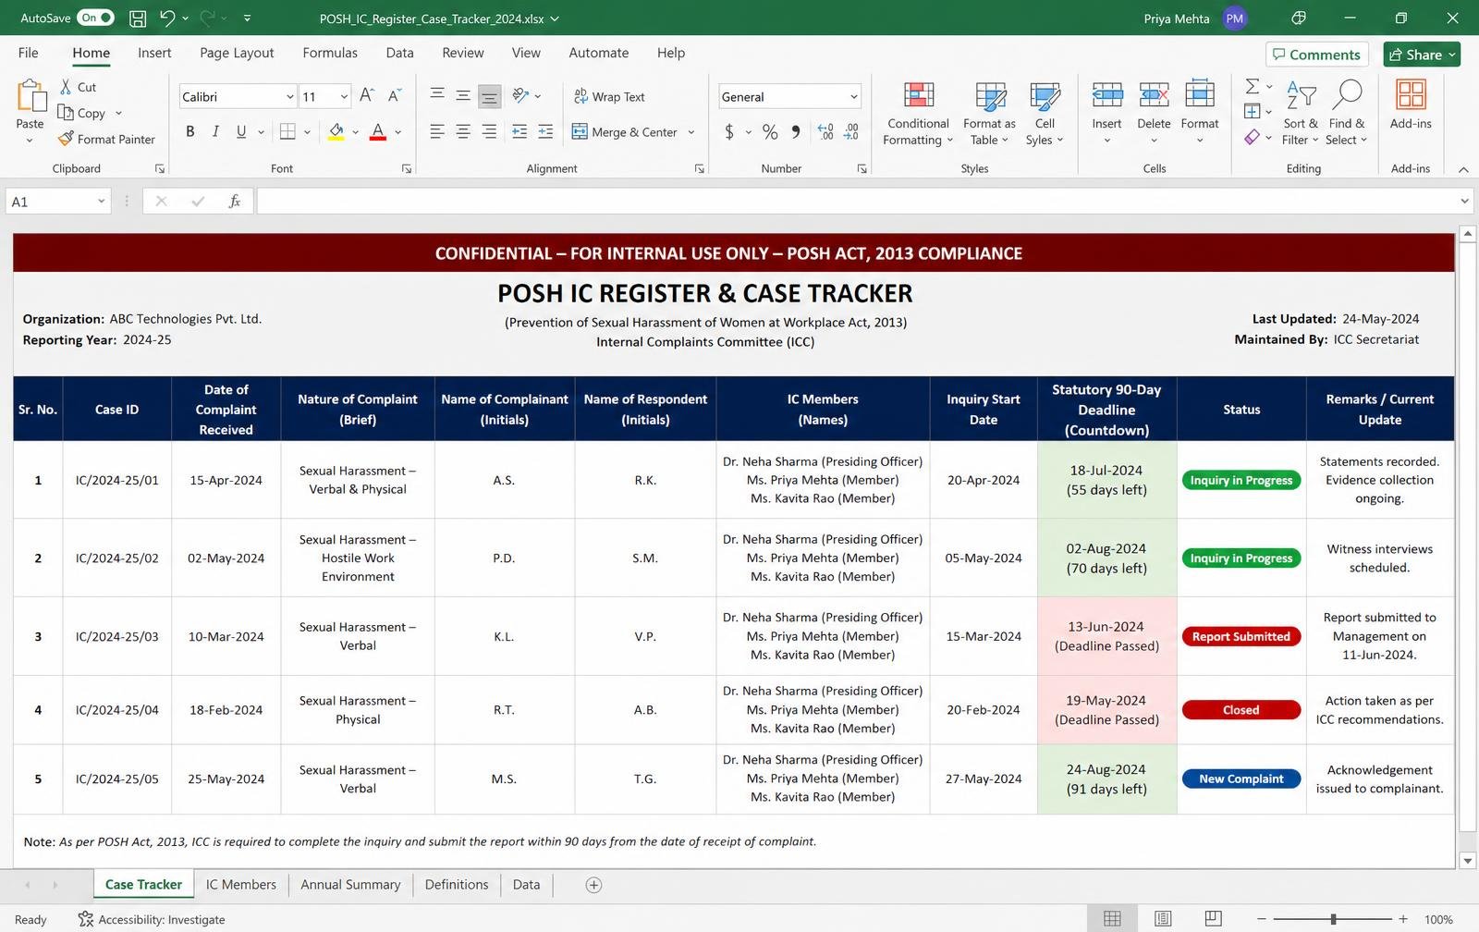Click the Undo arrow icon
Viewport: 1479px width, 932px height.
point(166,18)
